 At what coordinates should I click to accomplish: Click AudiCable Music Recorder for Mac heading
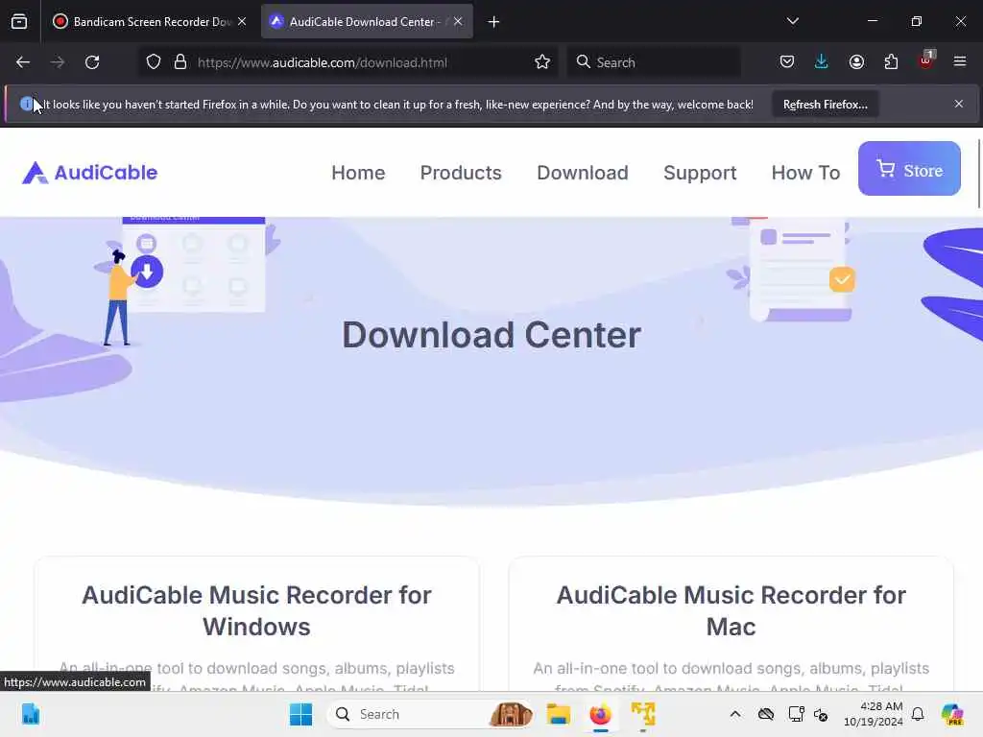point(731,611)
